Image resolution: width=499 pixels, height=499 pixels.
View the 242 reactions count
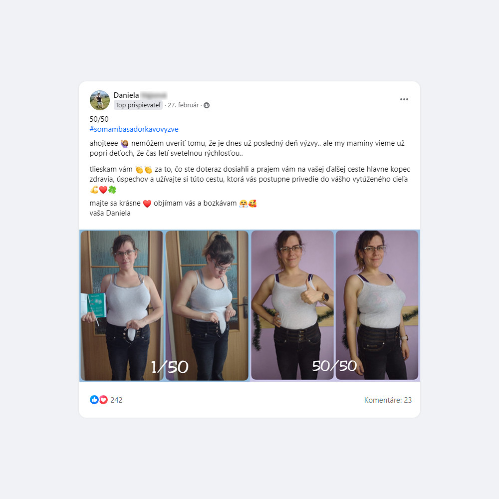click(x=116, y=400)
